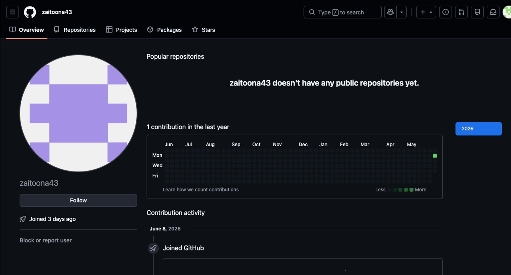The width and height of the screenshot is (511, 275).
Task: Switch to the Projects tab
Action: 121,30
